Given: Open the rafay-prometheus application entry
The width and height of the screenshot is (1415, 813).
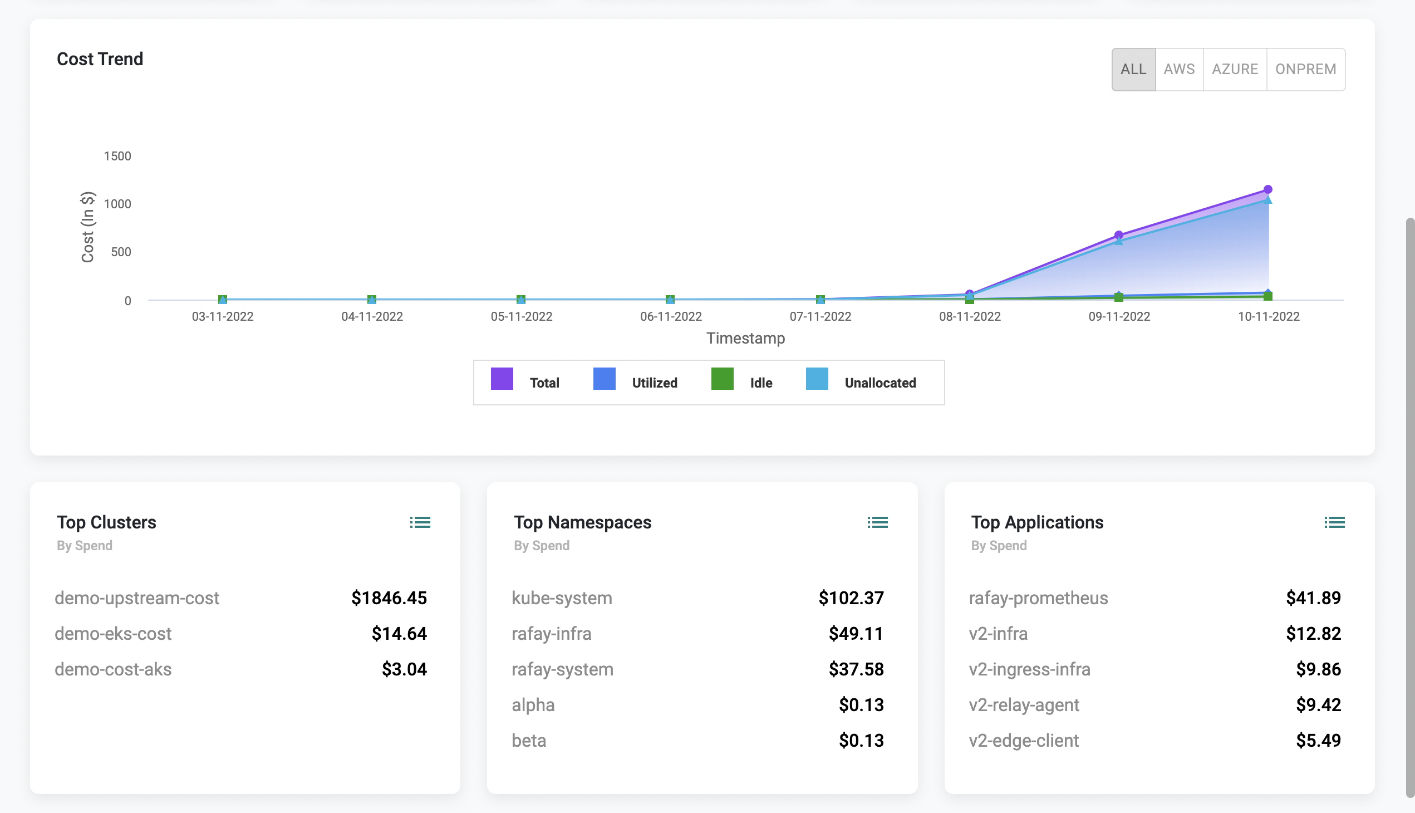Looking at the screenshot, I should point(1038,598).
